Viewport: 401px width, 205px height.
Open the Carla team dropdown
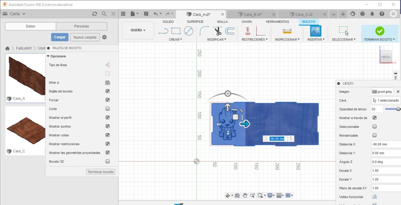point(14,14)
